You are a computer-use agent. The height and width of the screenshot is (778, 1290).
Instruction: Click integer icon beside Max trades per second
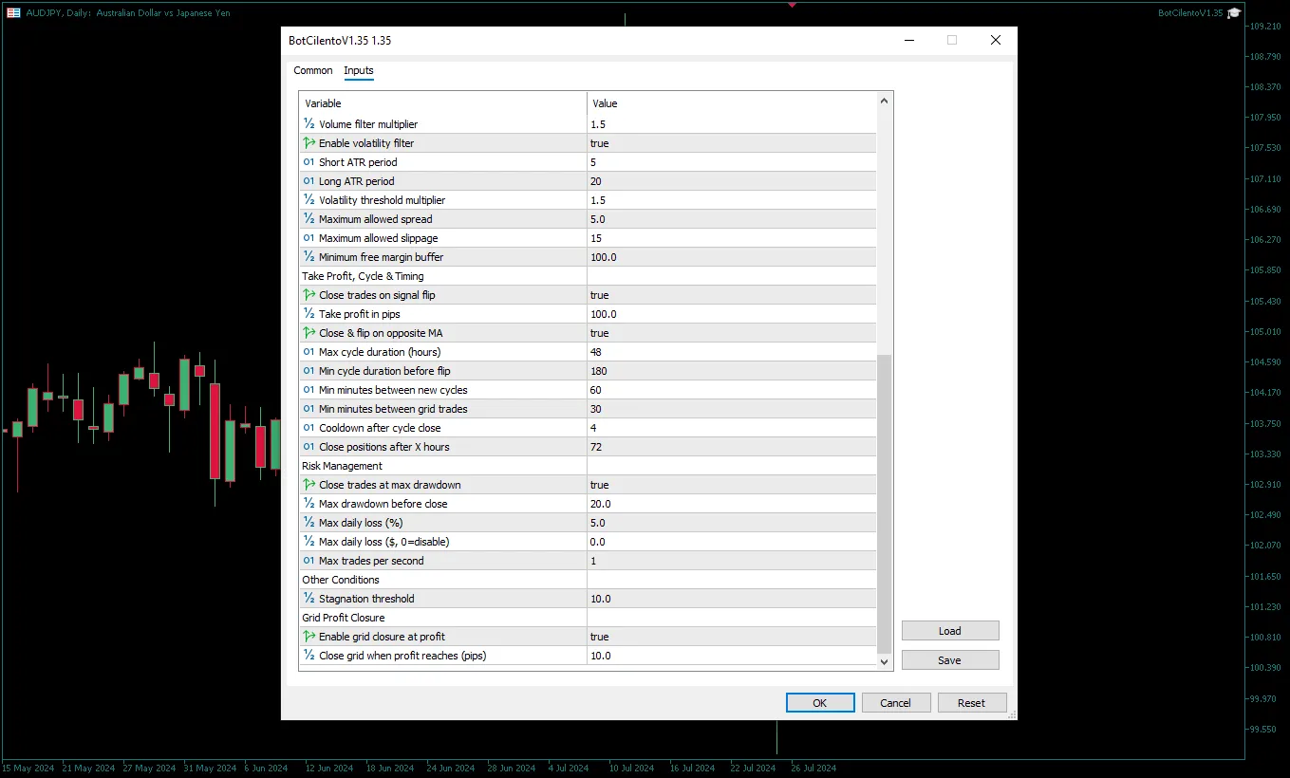[308, 561]
